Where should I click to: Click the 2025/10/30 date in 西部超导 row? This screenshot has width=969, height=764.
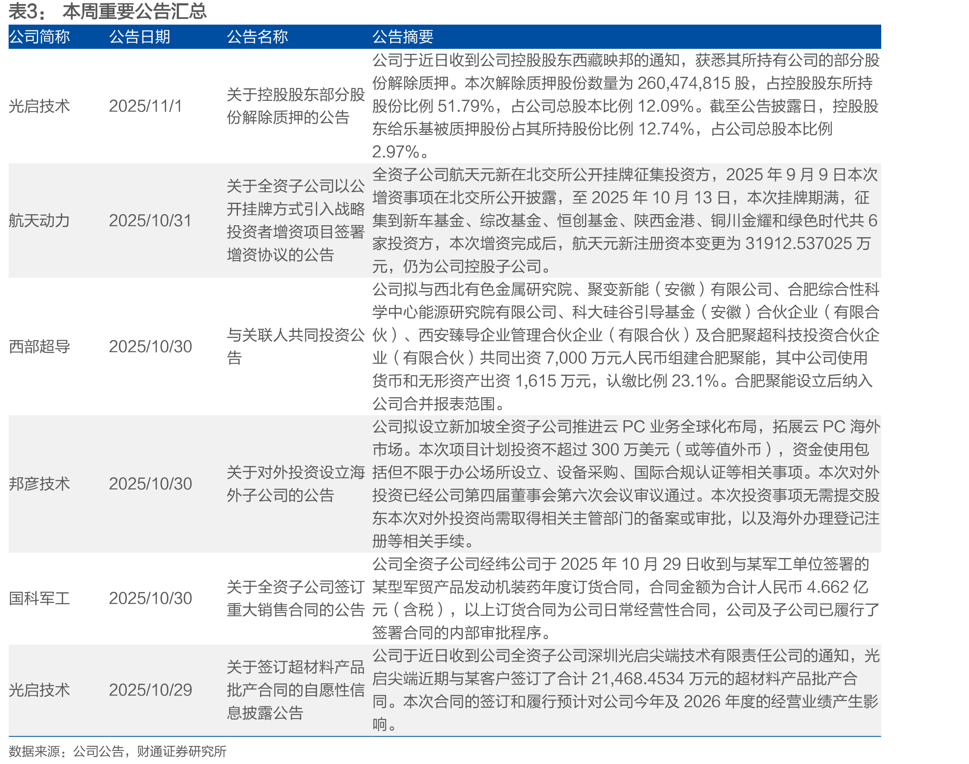point(150,347)
